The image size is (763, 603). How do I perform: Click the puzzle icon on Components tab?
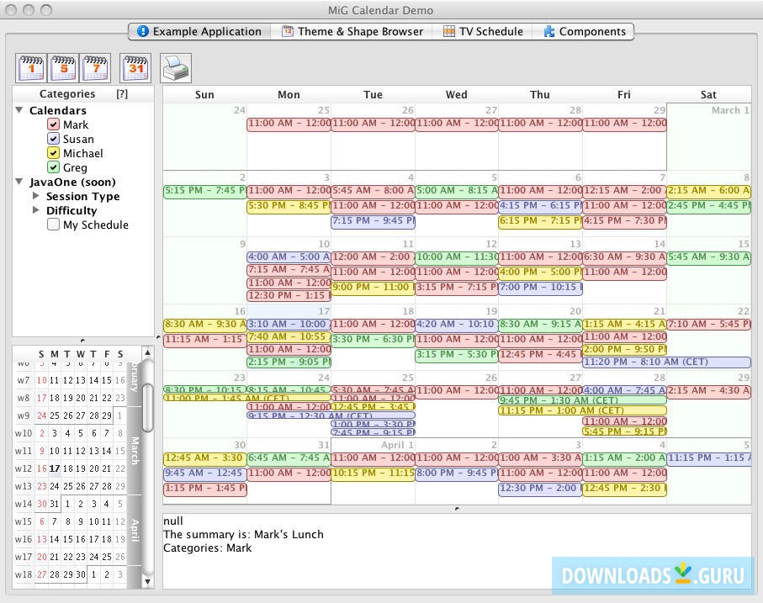click(x=548, y=32)
